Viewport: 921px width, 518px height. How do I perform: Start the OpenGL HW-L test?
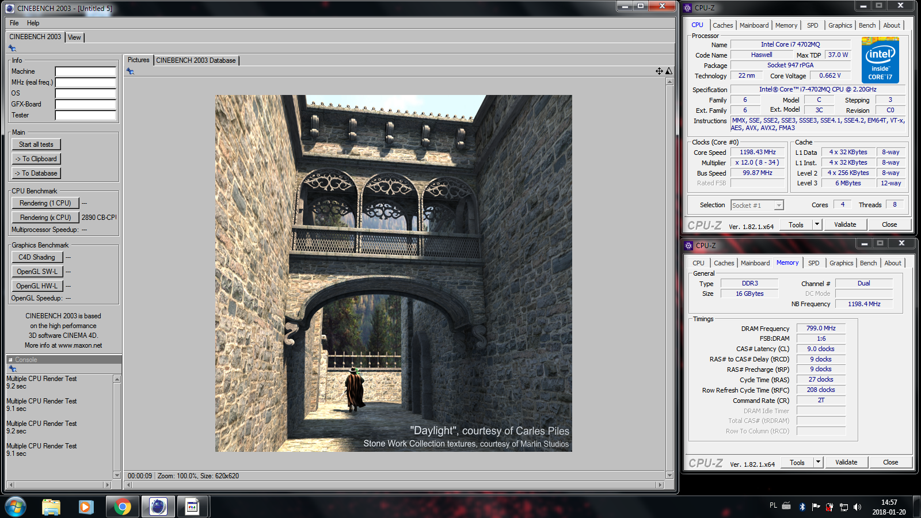tap(37, 286)
